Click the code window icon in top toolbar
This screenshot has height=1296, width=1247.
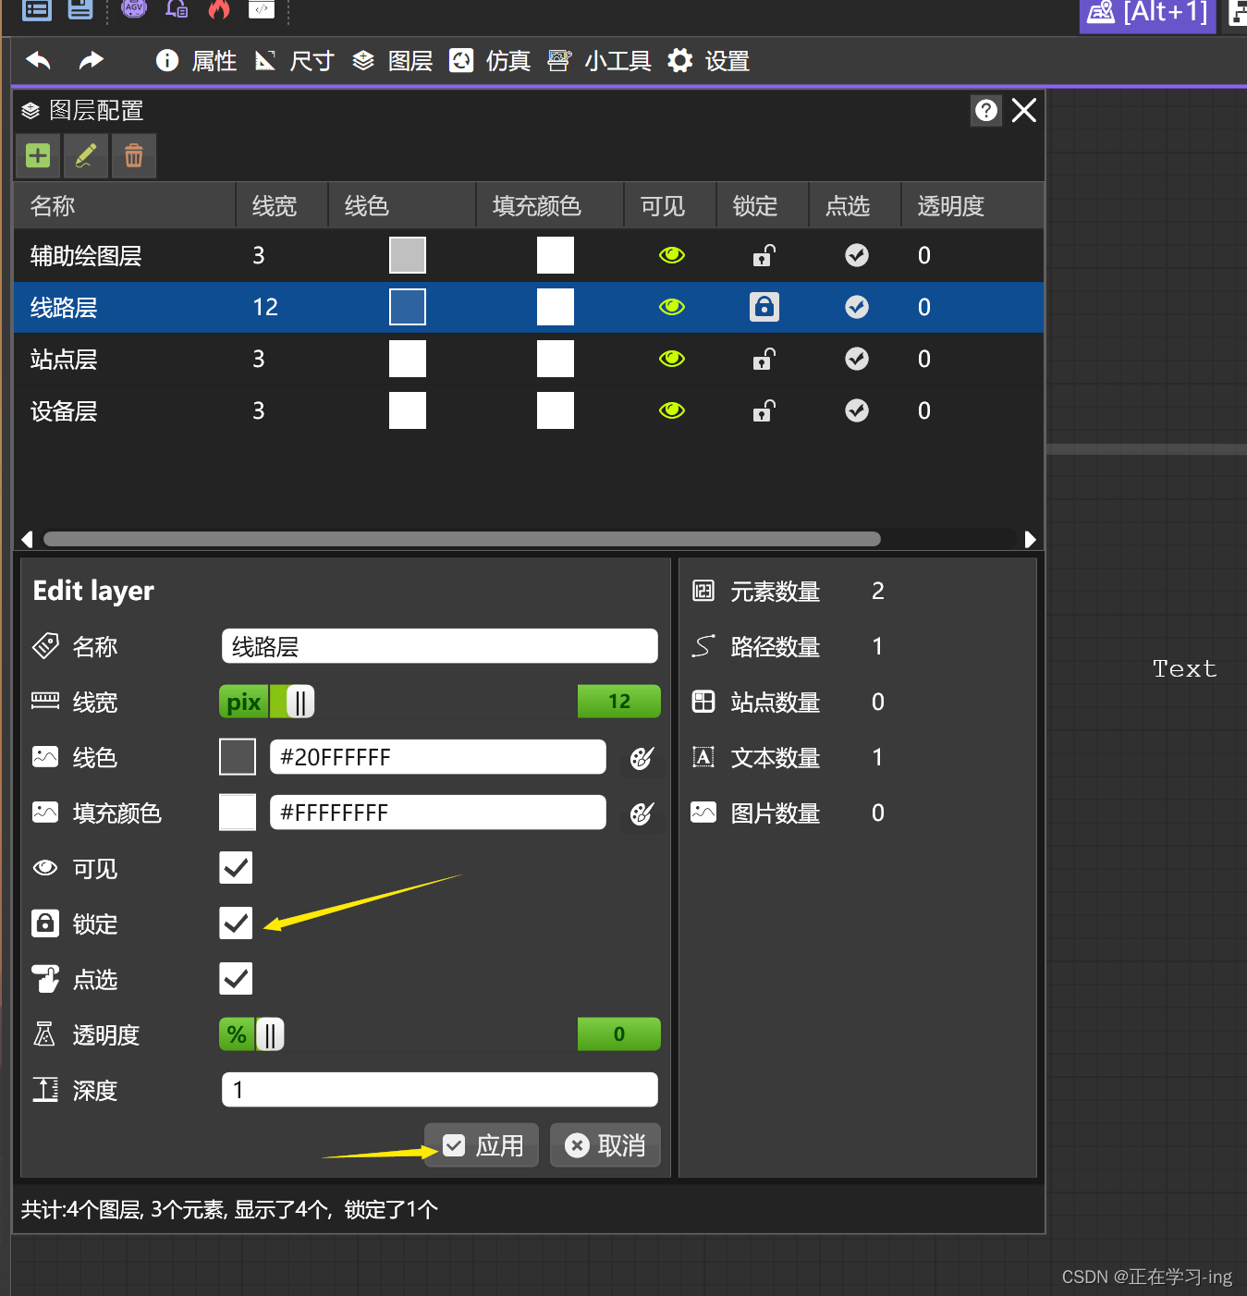pos(262,9)
